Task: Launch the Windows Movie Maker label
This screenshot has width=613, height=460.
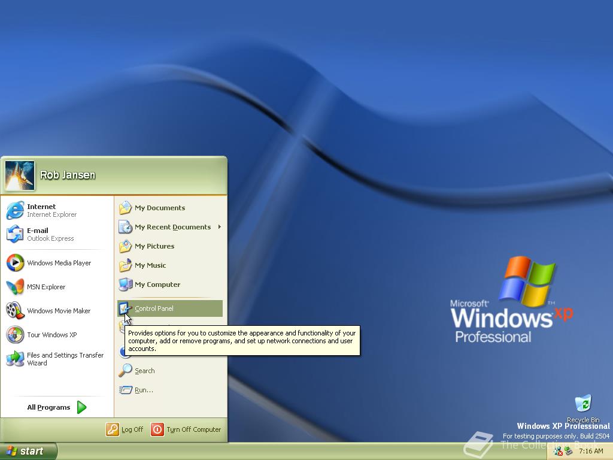Action: pyautogui.click(x=59, y=311)
